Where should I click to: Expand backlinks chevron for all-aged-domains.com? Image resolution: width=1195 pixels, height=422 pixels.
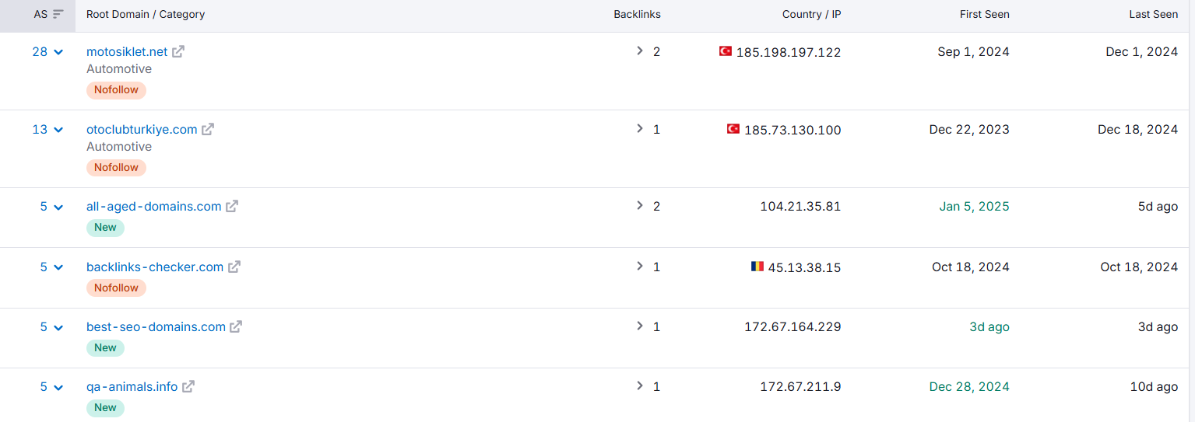tap(640, 206)
